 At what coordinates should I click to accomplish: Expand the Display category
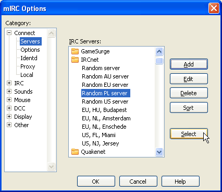pyautogui.click(x=9, y=117)
